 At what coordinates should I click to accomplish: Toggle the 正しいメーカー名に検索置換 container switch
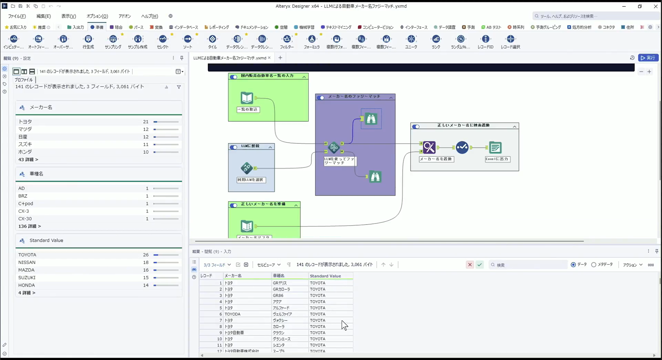416,127
